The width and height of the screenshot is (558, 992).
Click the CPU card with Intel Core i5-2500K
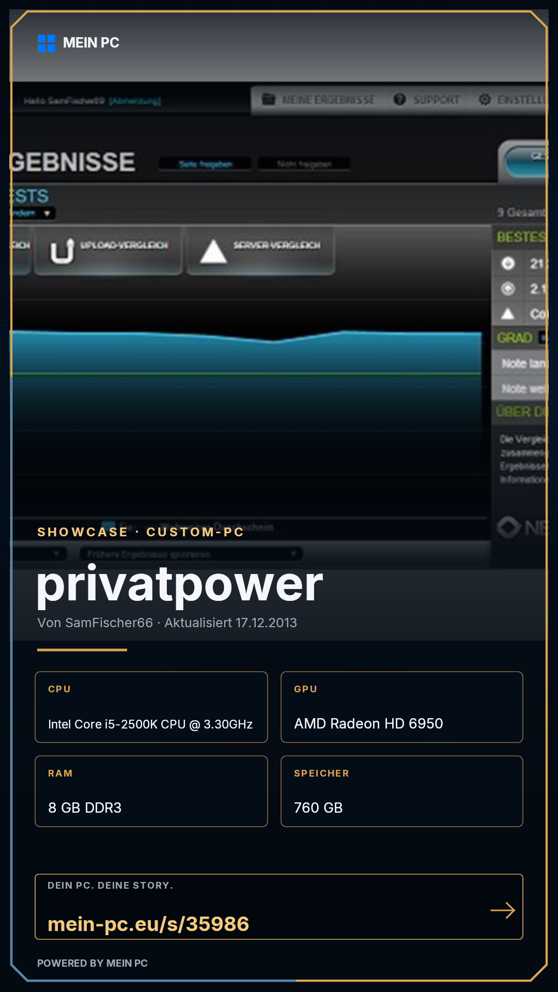pyautogui.click(x=151, y=707)
